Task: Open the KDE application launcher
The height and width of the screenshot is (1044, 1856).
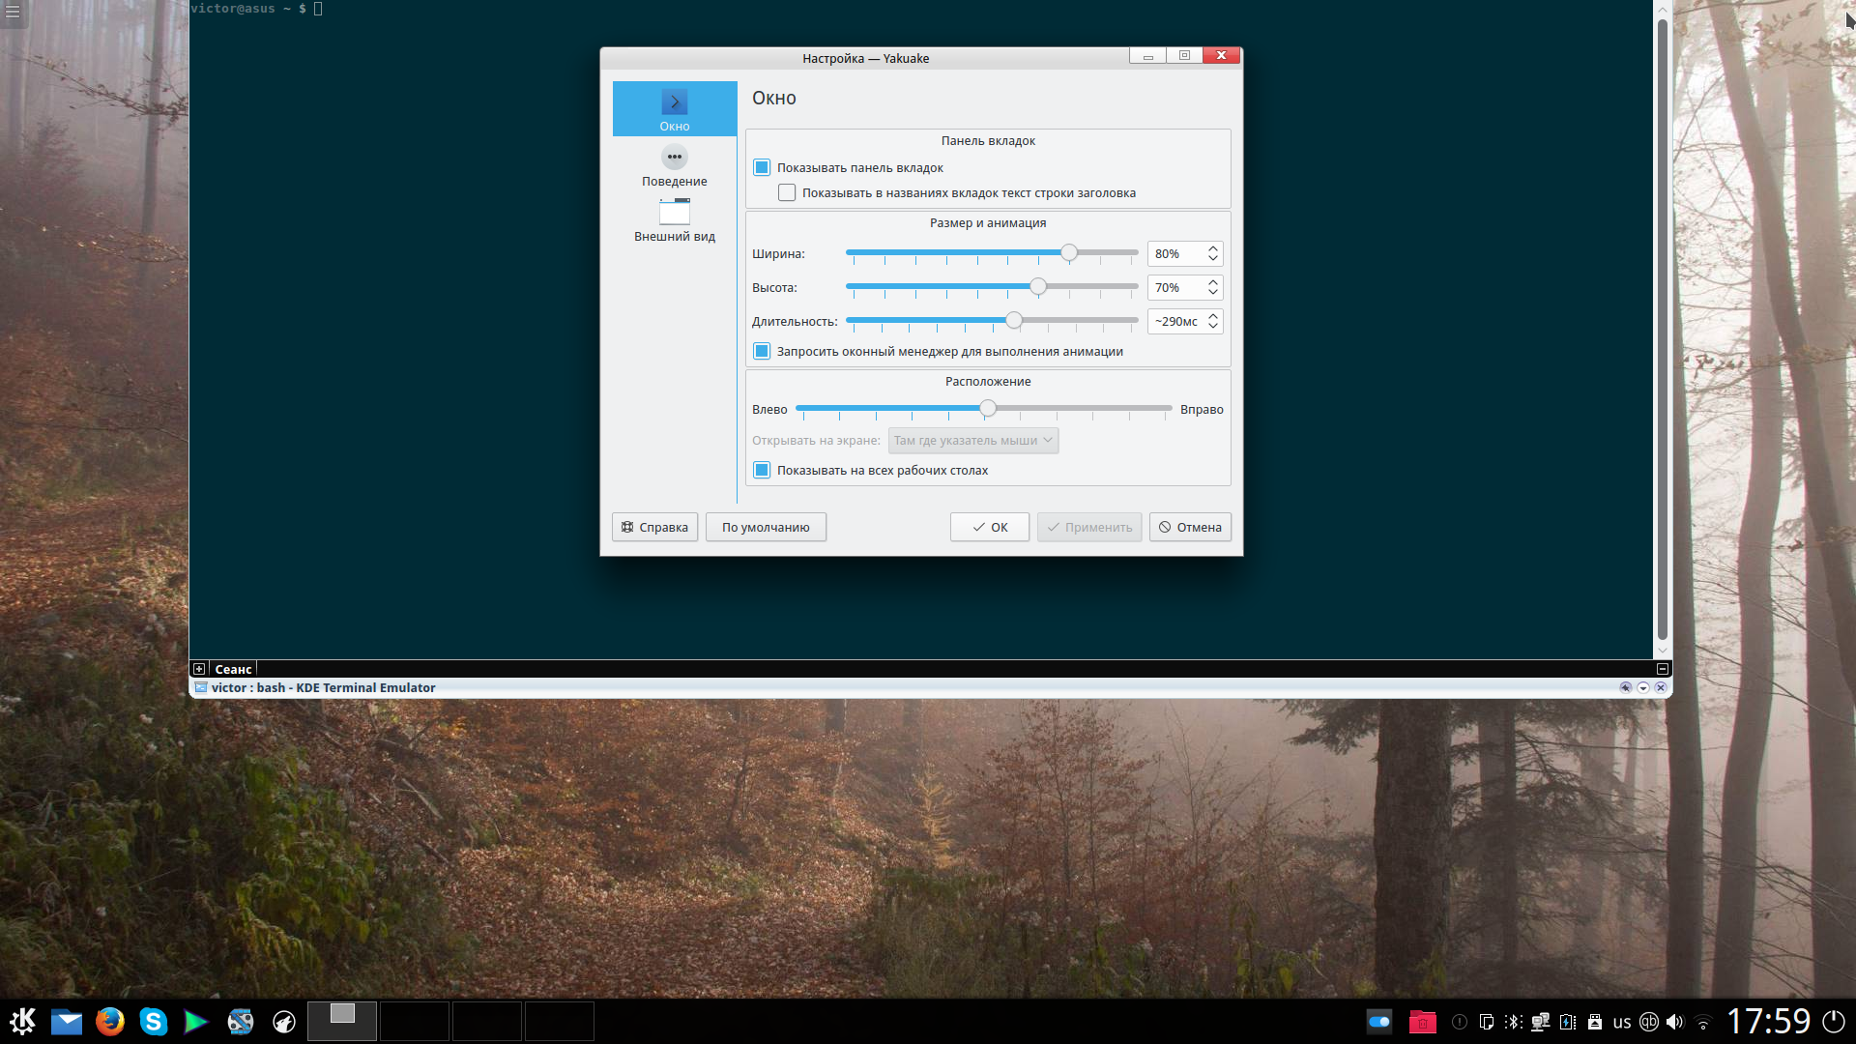Action: [x=22, y=1022]
